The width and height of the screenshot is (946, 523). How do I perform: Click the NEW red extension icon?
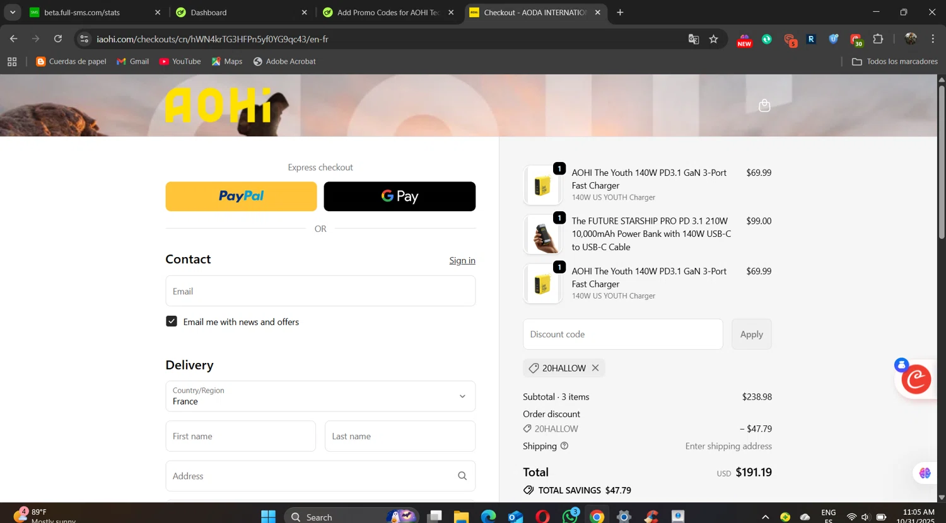click(744, 40)
